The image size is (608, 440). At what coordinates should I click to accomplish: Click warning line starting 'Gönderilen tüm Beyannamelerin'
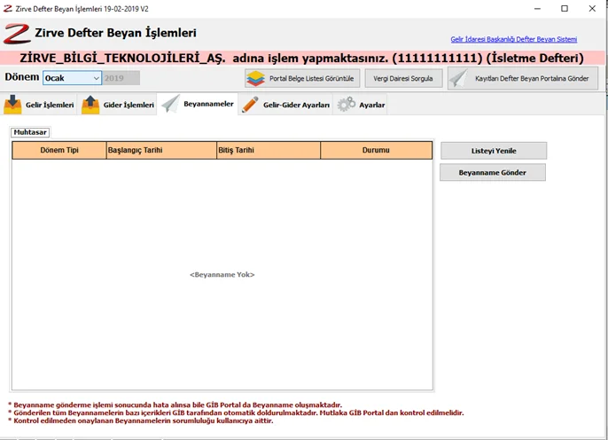click(x=236, y=412)
